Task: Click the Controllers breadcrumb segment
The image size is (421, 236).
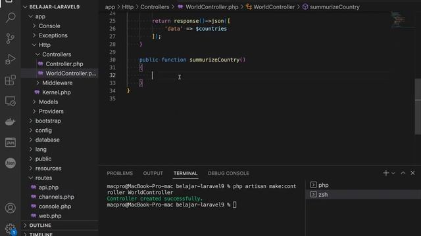Action: [155, 7]
